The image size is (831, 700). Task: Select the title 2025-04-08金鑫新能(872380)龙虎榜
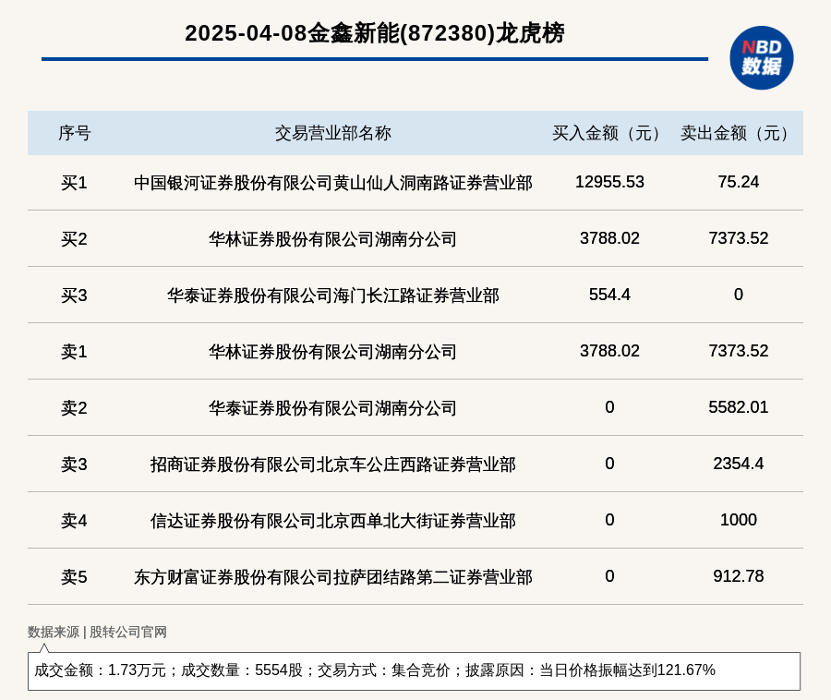coord(375,33)
